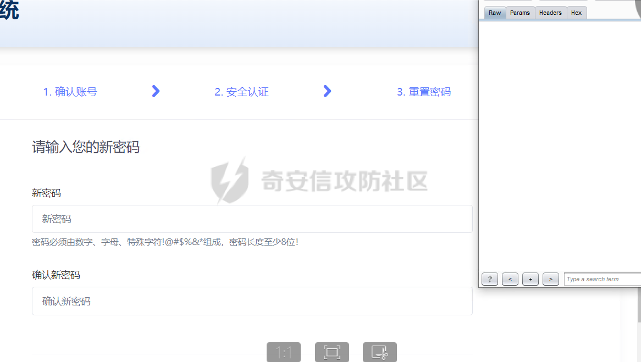The width and height of the screenshot is (641, 362).
Task: Click the 'Type a search term' box
Action: pyautogui.click(x=602, y=279)
